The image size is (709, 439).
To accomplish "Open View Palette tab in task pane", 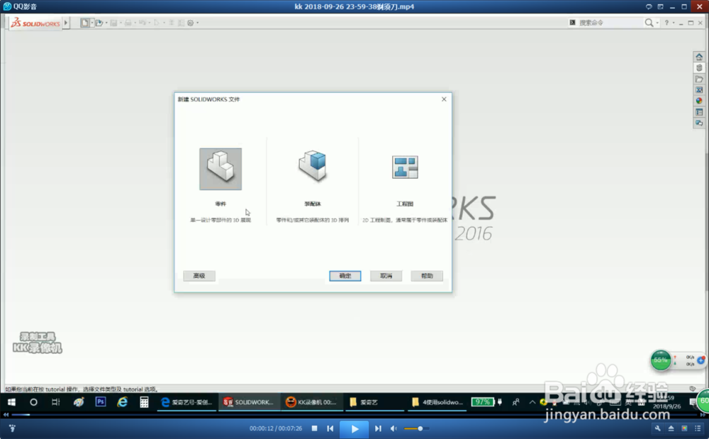I will pyautogui.click(x=699, y=90).
